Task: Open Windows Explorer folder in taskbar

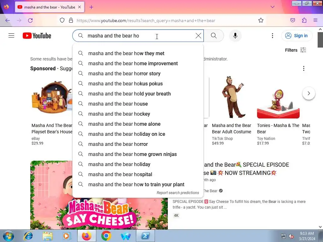Action: coord(48,236)
